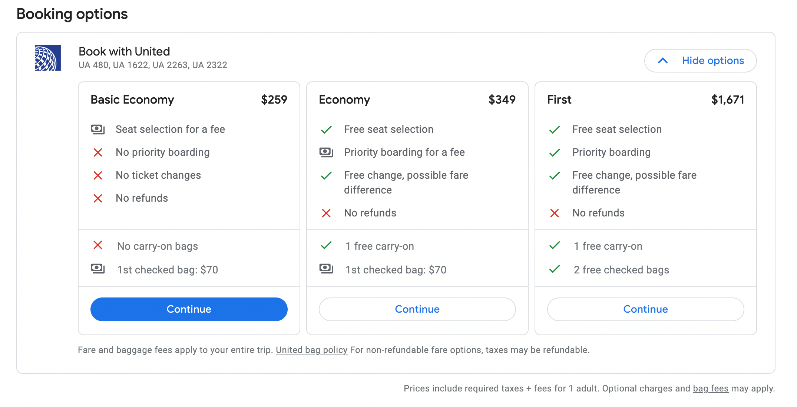Click the checkmark beside First class Priority boarding

555,152
